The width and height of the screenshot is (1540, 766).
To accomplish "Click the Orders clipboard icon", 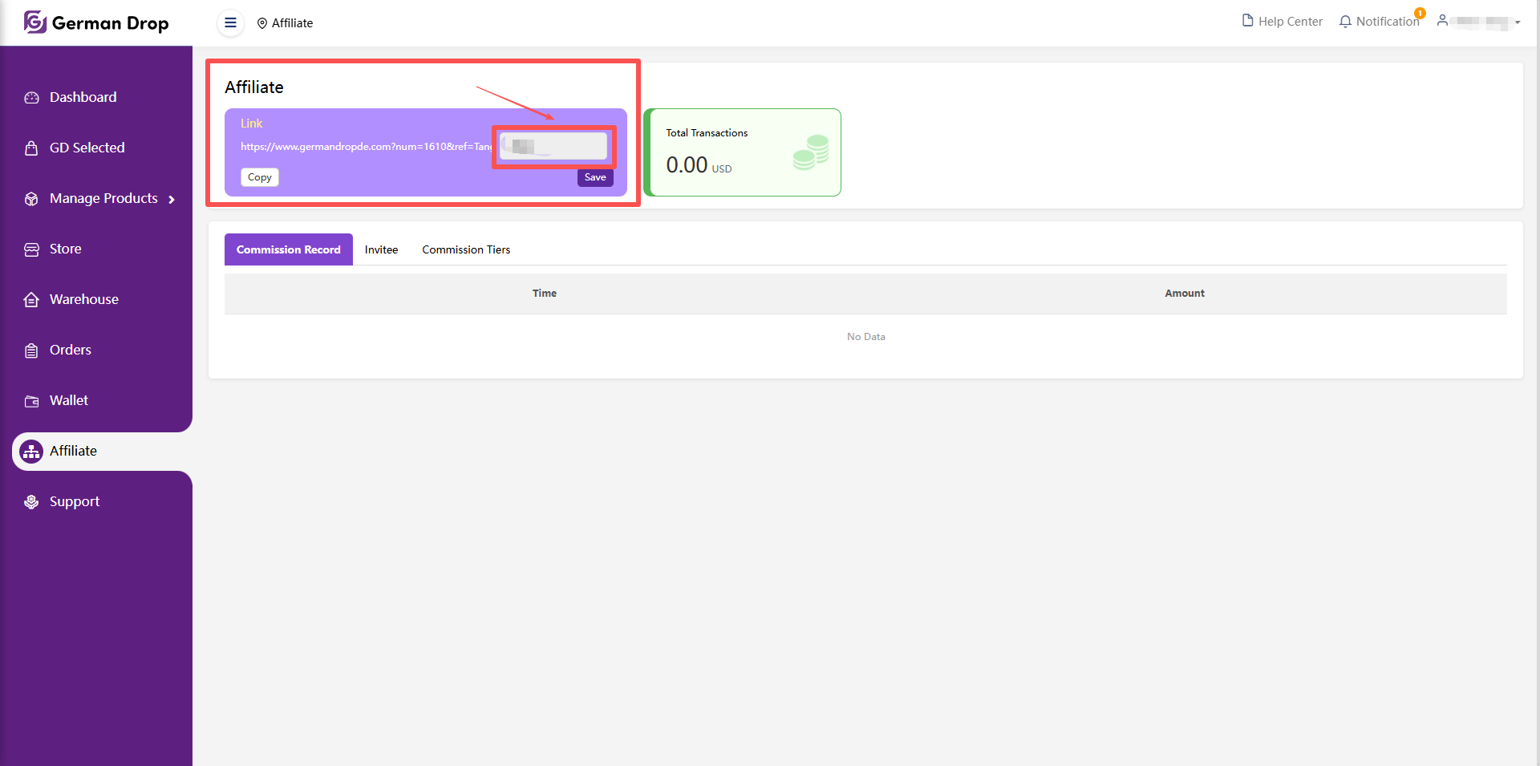I will 31,351.
